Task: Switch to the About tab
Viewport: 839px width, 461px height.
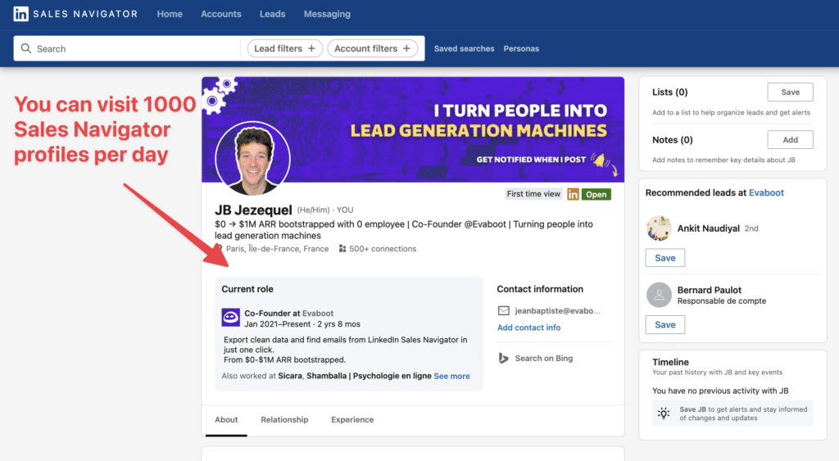Action: pyautogui.click(x=226, y=420)
